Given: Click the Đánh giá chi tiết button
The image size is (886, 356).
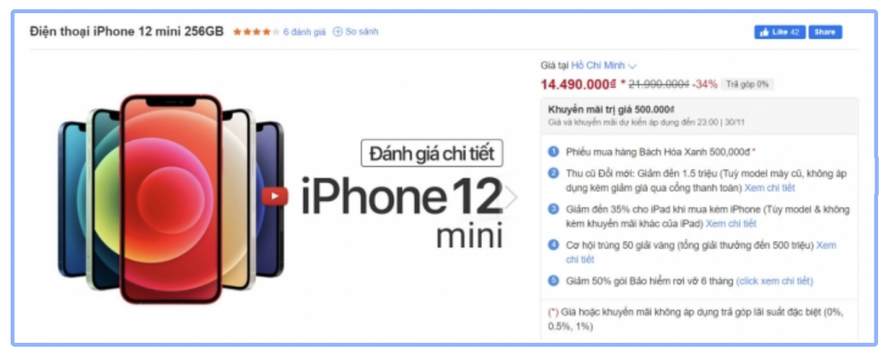Looking at the screenshot, I should pos(431,152).
